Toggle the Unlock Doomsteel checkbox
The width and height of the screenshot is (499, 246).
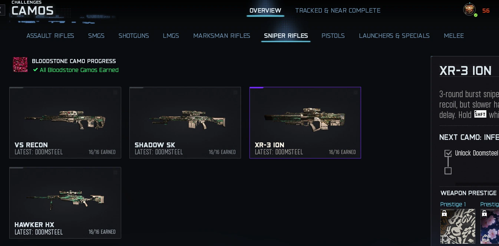tap(448, 153)
